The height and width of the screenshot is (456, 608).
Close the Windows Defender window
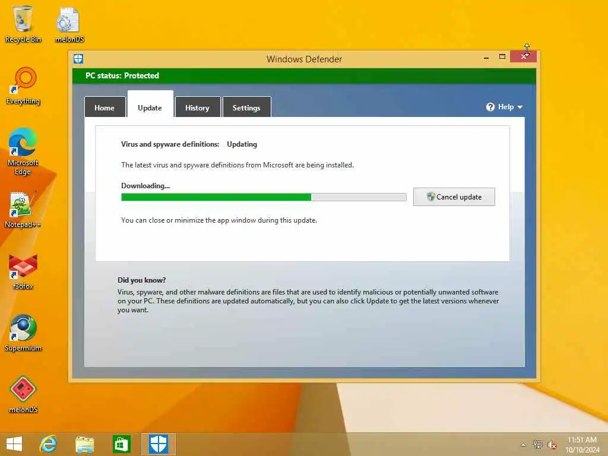524,56
